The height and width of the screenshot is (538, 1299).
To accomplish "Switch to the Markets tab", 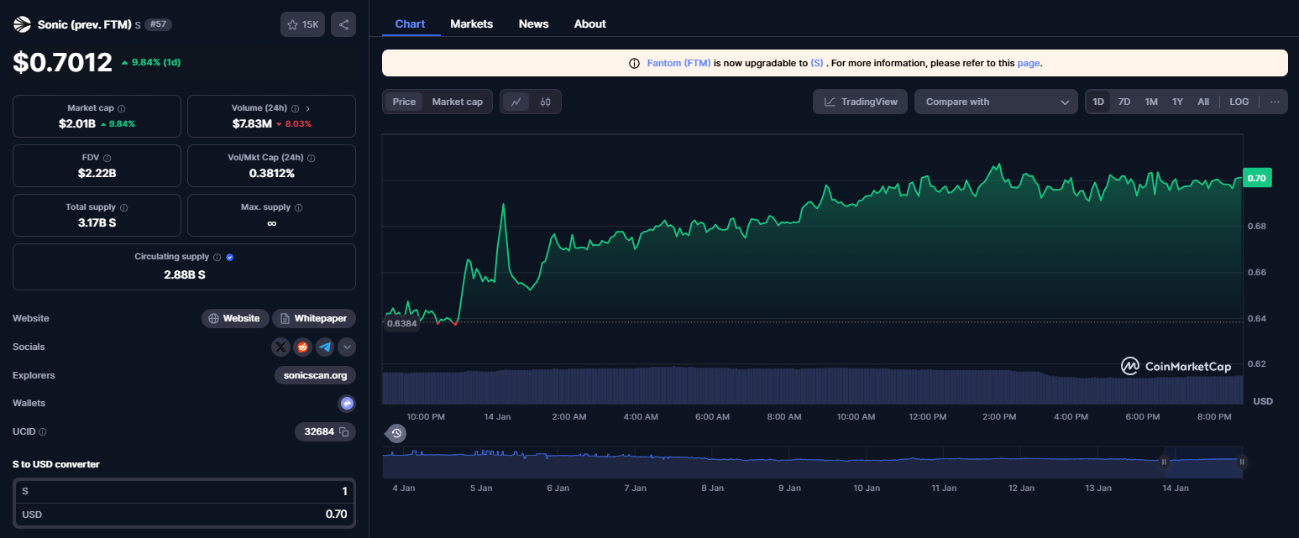I will tap(471, 24).
